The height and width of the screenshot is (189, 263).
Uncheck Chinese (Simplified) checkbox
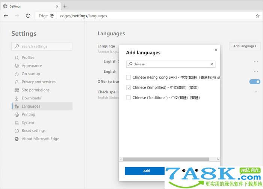[128, 87]
